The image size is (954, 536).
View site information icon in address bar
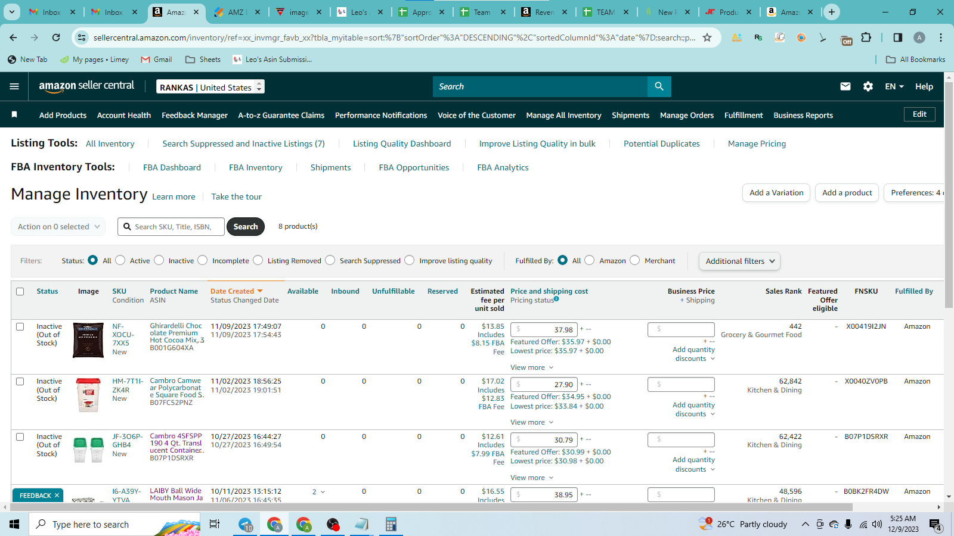coord(81,38)
